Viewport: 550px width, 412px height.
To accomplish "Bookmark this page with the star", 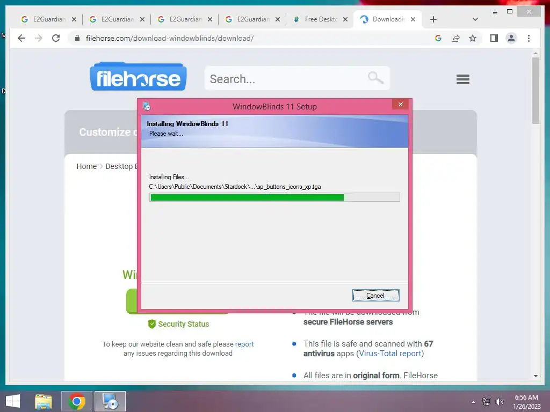I will (x=473, y=38).
